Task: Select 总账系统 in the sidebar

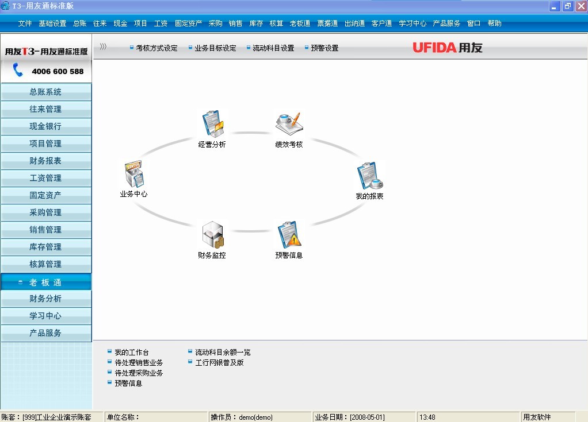Action: [x=46, y=92]
